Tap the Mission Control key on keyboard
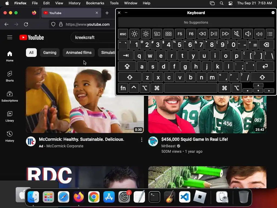 157,34
